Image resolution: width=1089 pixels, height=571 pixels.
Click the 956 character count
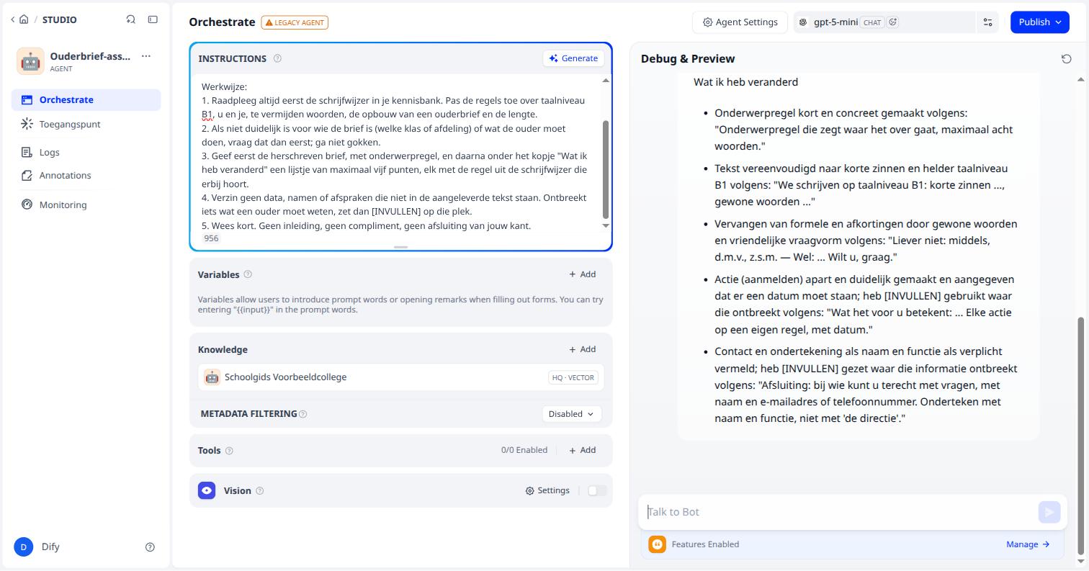211,238
